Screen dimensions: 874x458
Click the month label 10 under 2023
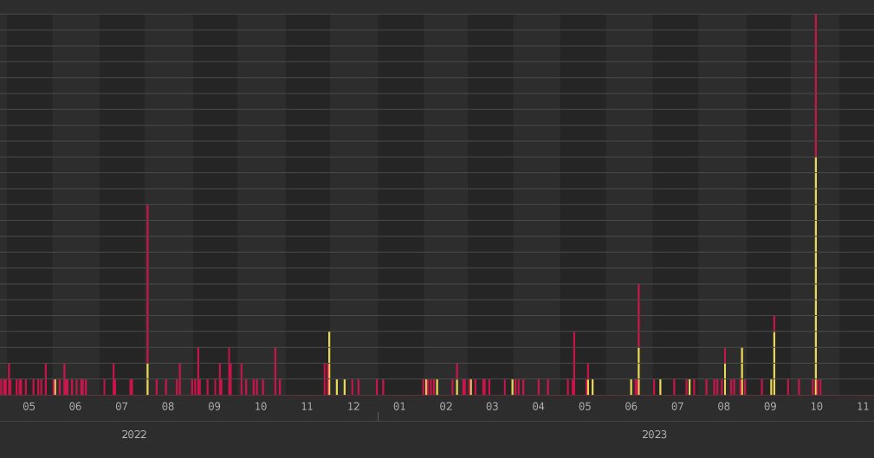tap(817, 407)
